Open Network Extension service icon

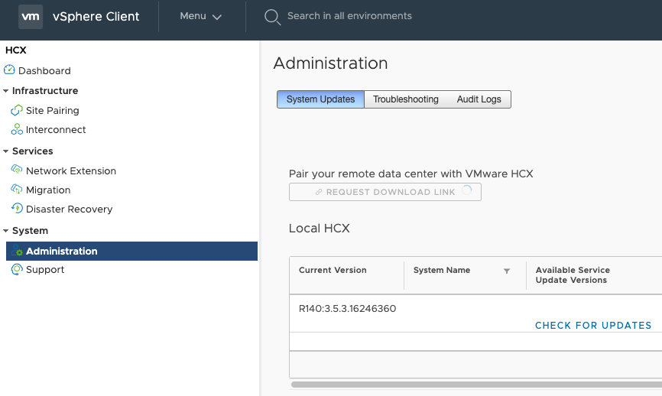click(x=17, y=170)
